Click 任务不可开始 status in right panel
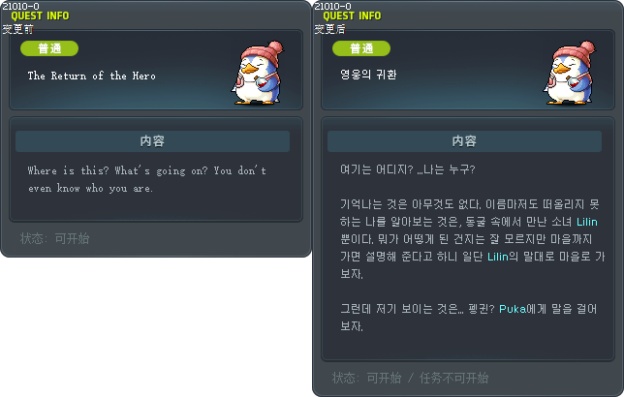Screen dimensions: 624x397 click(x=453, y=378)
